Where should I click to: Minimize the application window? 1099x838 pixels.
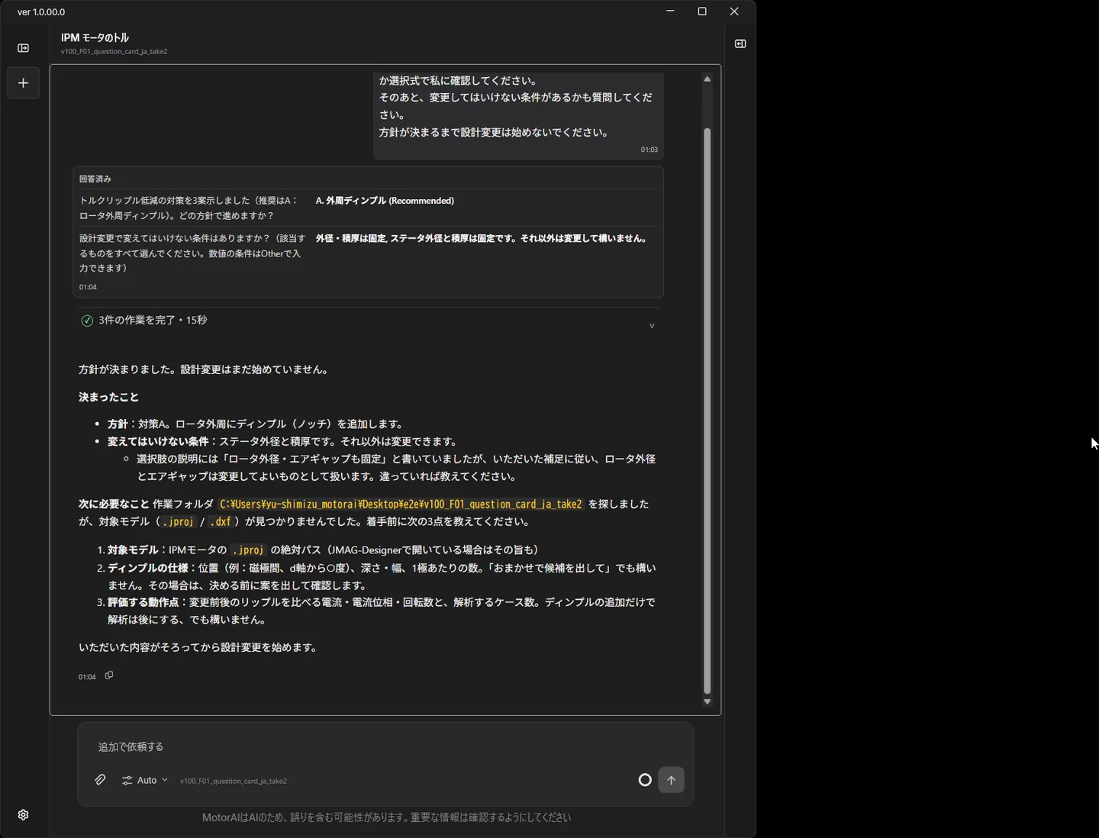click(x=670, y=11)
